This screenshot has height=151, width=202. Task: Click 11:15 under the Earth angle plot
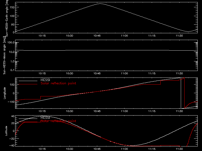[x=152, y=36]
